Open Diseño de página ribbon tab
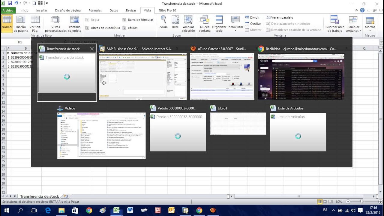 [x=68, y=10]
